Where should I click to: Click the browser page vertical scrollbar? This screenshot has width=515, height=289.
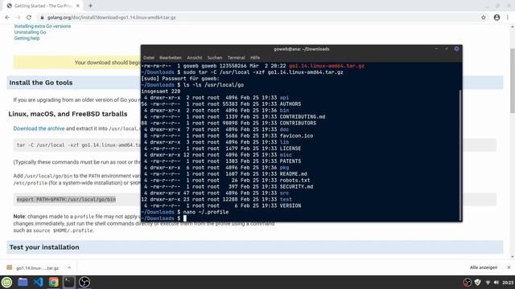coord(512,80)
